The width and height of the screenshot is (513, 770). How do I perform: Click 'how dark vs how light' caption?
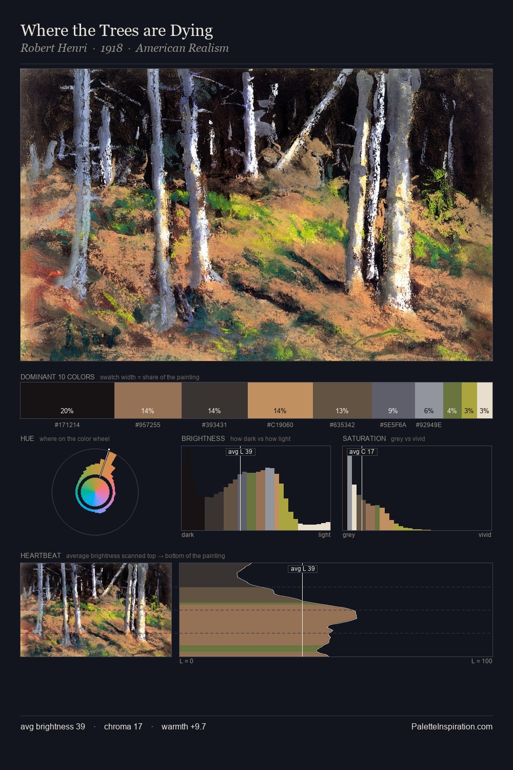click(x=261, y=439)
